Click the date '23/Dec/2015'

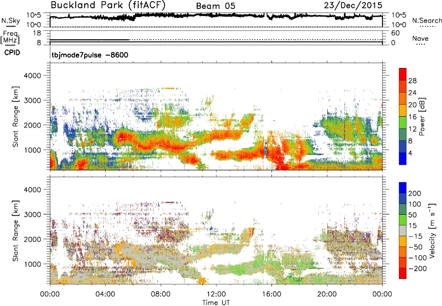pos(353,6)
